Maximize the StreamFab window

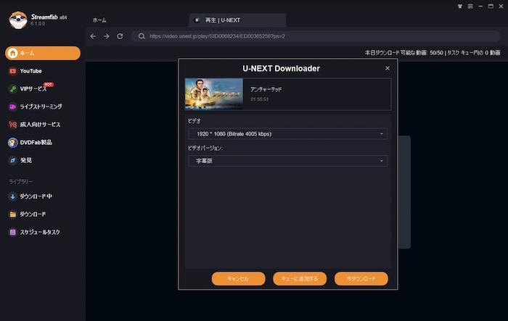click(x=491, y=6)
